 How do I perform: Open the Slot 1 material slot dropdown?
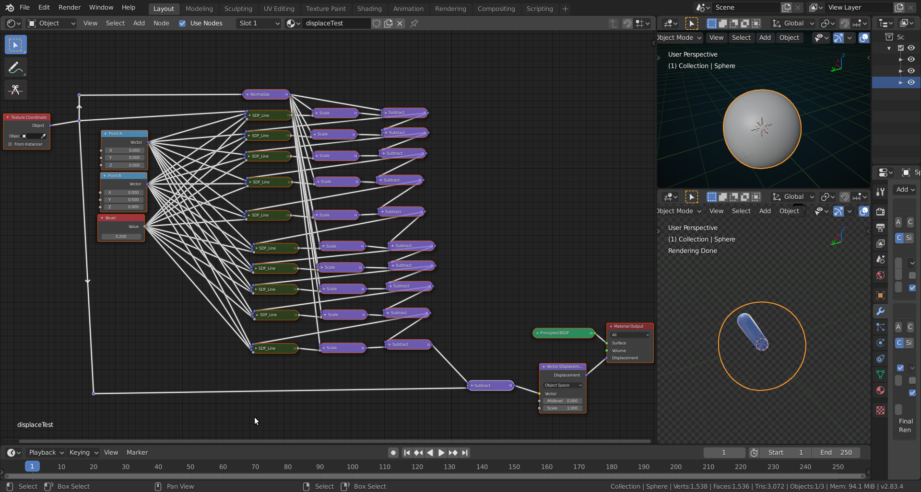click(x=258, y=23)
